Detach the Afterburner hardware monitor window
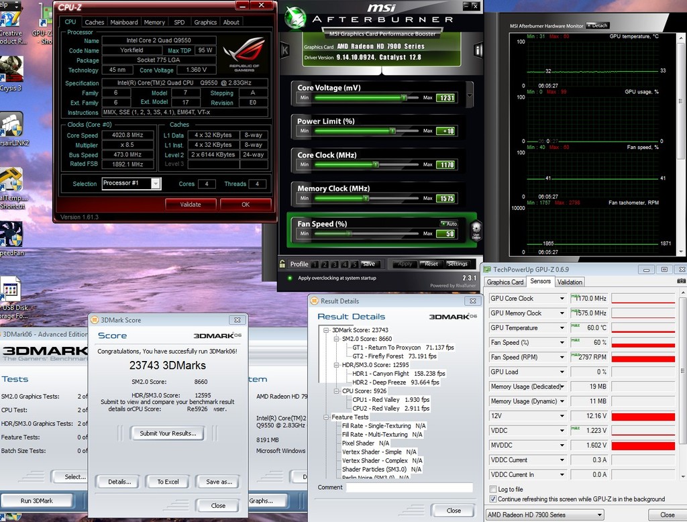The height and width of the screenshot is (522, 687). [597, 25]
